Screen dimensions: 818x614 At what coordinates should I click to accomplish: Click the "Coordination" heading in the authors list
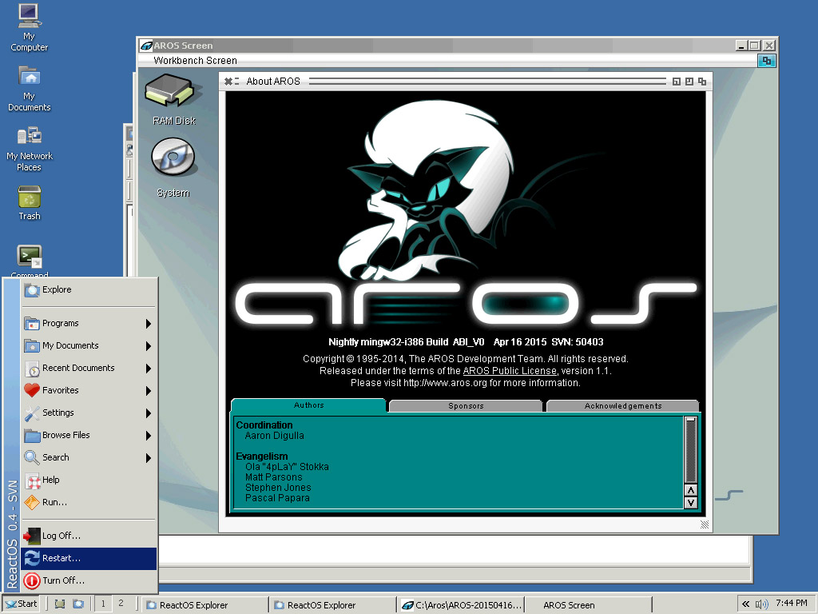click(x=264, y=425)
